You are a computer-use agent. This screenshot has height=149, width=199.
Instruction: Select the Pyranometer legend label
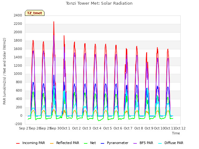[x=118, y=143]
